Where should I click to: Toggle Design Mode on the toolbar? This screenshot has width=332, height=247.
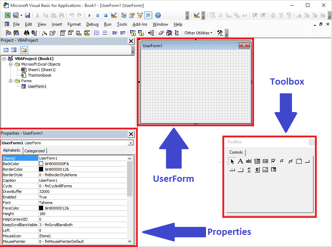[x=113, y=15]
